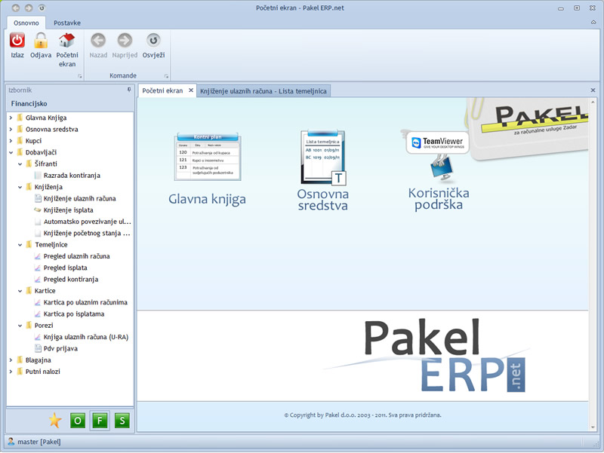Viewport: 604px width, 453px height.
Task: Open Pregled ulaznih računa report
Action: pos(77,256)
